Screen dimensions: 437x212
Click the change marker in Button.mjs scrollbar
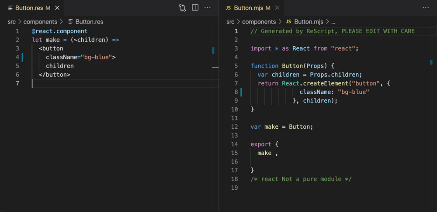tap(431, 62)
